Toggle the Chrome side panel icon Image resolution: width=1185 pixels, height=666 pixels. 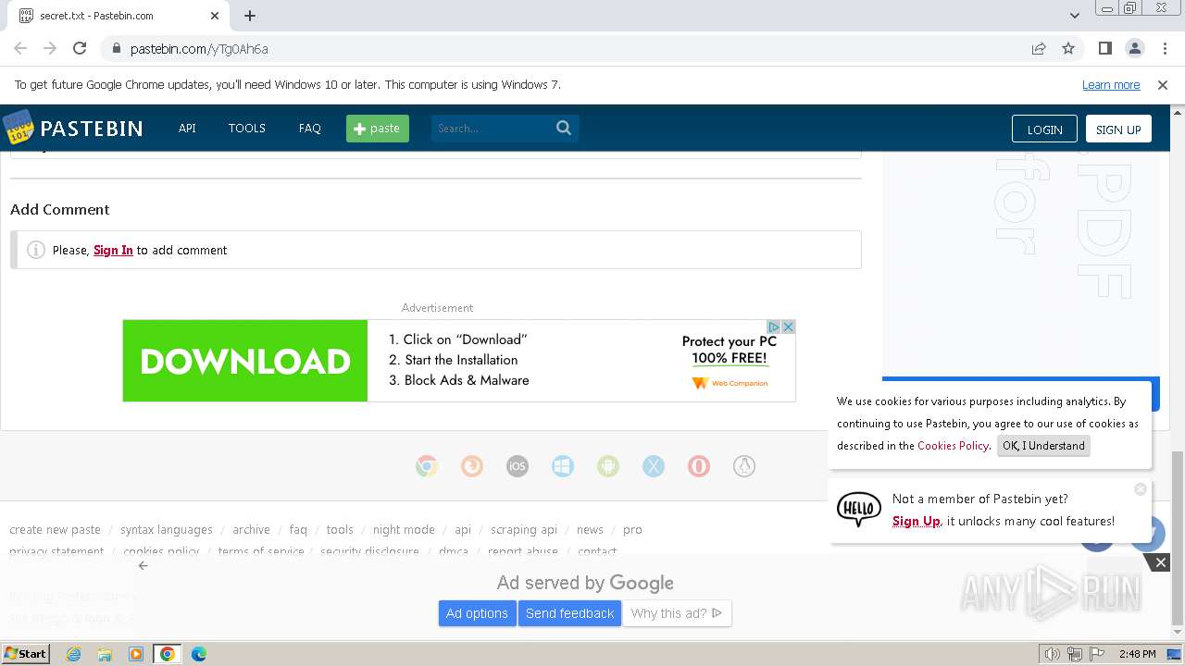1104,48
